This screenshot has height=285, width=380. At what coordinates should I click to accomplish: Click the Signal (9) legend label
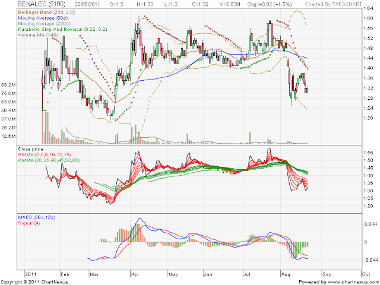[x=29, y=223]
